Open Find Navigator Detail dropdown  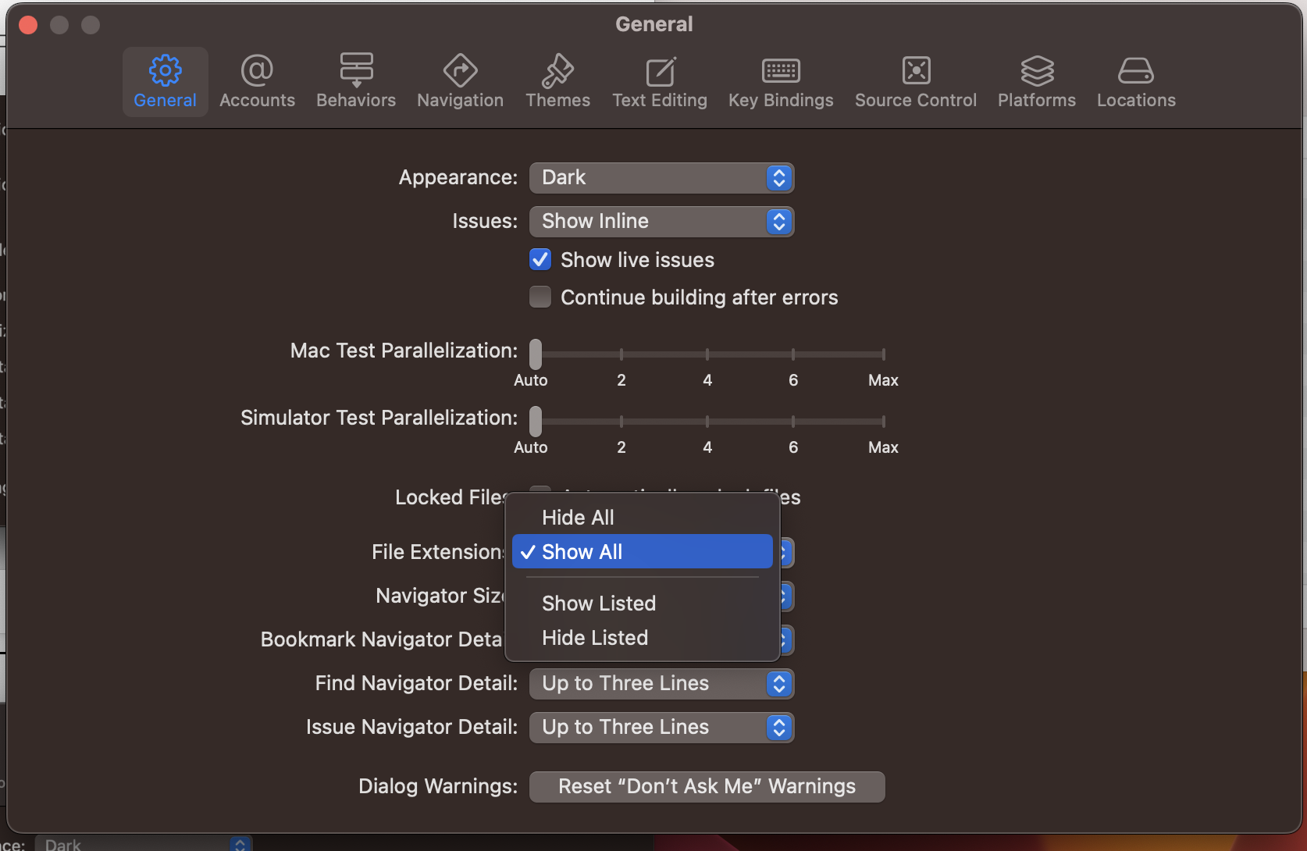pyautogui.click(x=661, y=684)
